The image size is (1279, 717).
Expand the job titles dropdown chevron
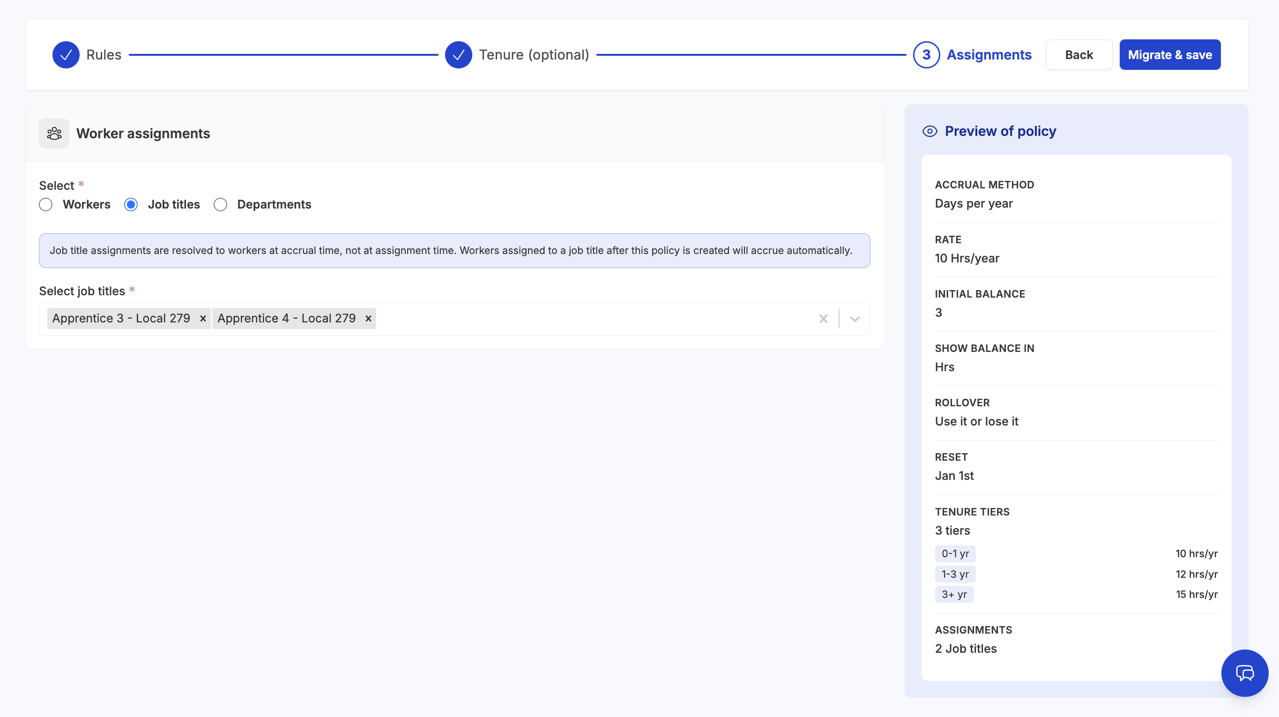point(855,318)
